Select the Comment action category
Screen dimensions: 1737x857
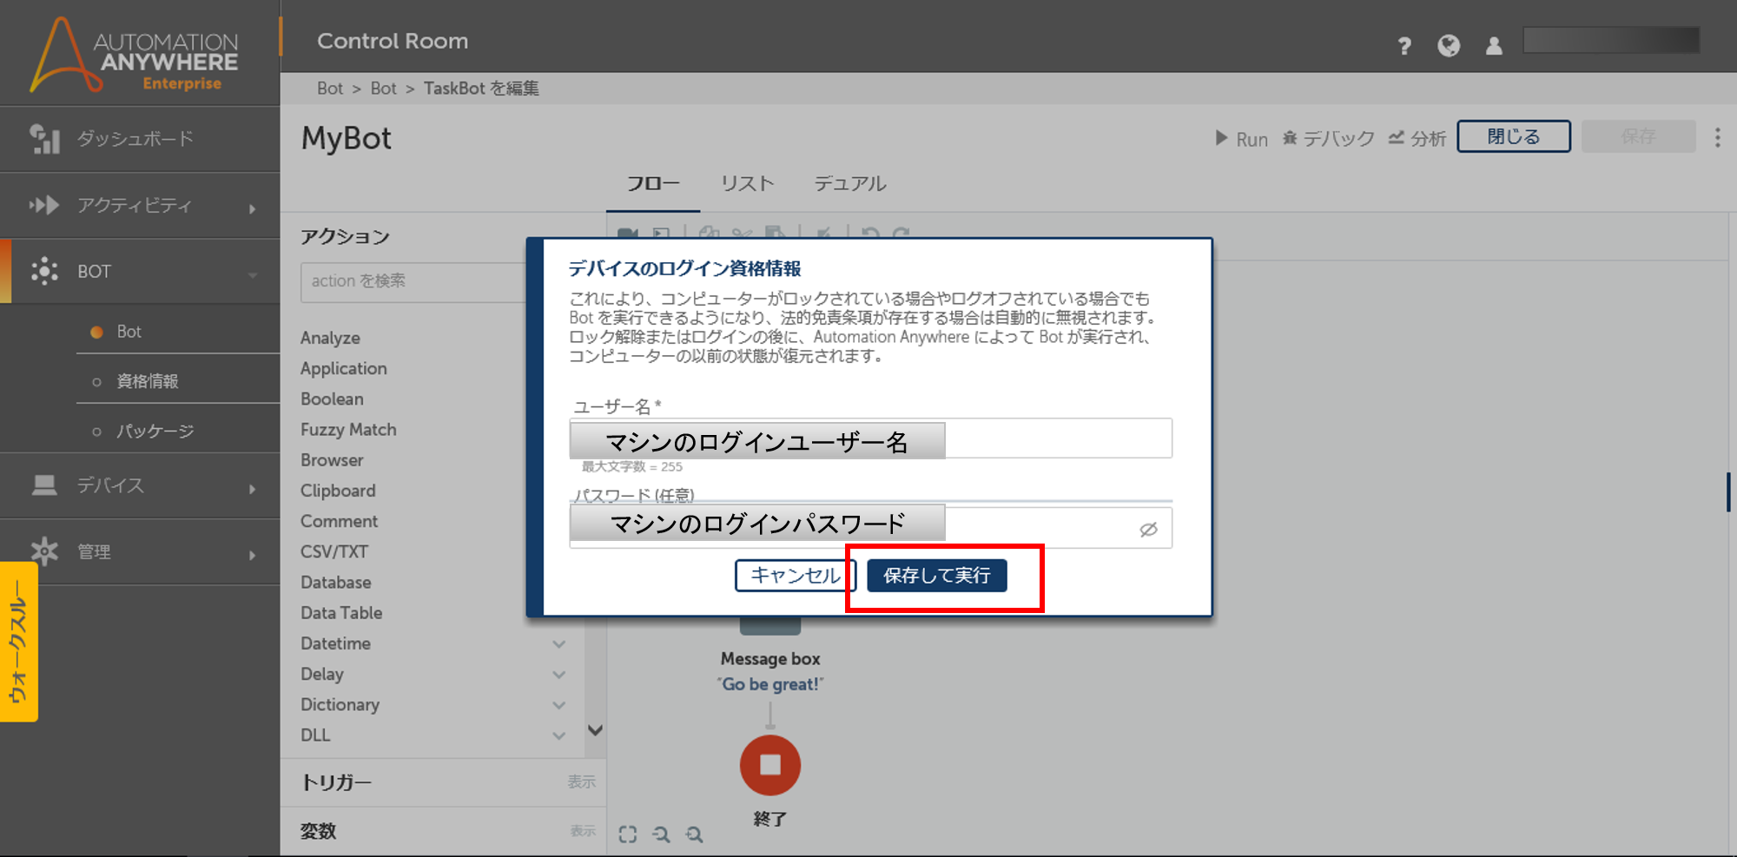pyautogui.click(x=339, y=521)
